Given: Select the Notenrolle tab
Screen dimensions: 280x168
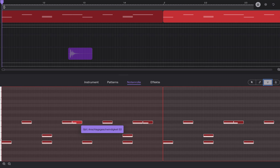Looking at the screenshot, I should pos(134,82).
